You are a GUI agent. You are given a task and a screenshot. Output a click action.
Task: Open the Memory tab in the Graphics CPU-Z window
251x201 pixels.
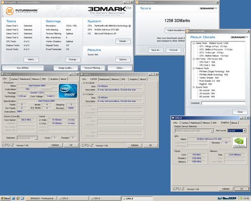point(206,123)
